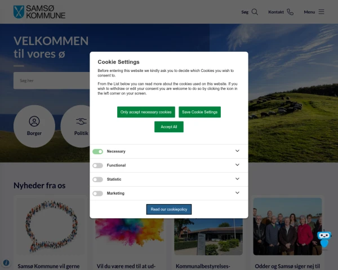338x270 pixels.
Task: Open Vil du være med article
Action: click(x=126, y=266)
